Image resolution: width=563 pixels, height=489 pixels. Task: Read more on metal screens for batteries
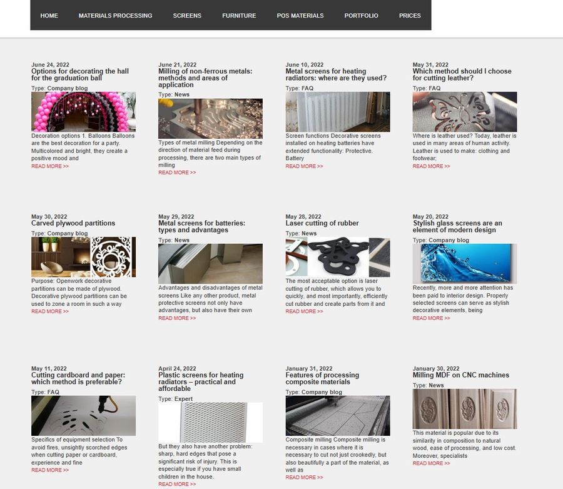(x=177, y=318)
